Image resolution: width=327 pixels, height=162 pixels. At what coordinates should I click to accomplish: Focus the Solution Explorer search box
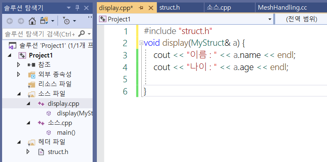(40, 34)
